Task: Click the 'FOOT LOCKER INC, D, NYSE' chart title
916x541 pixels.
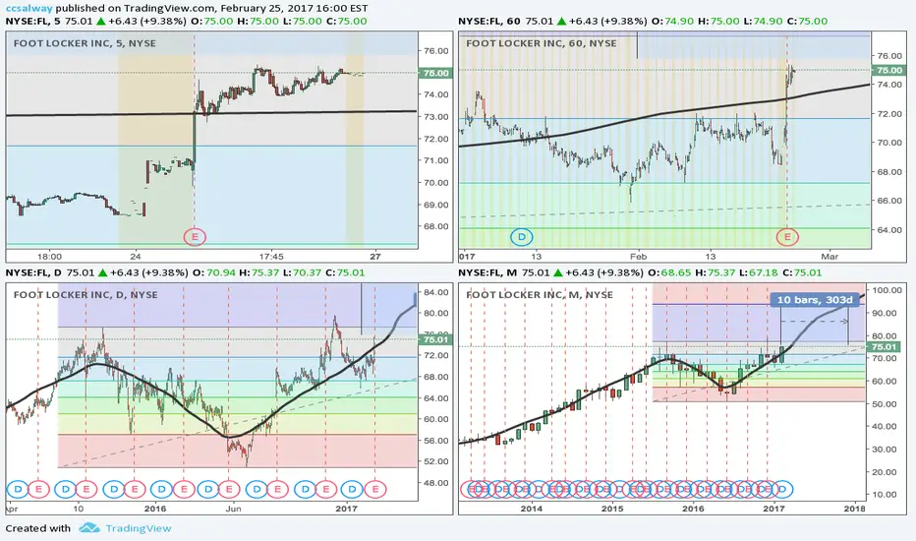Action: click(86, 295)
